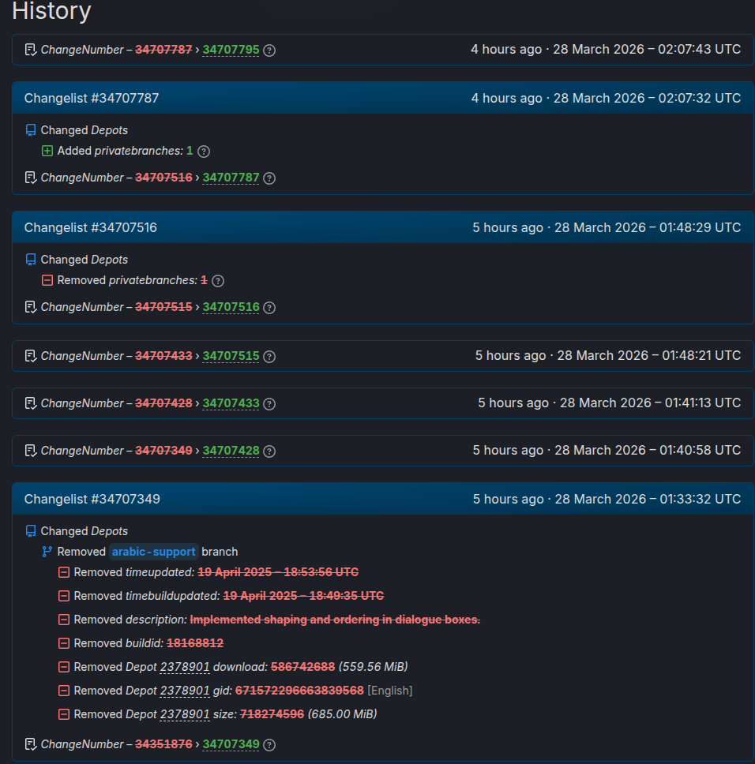
Task: Click Changed Depots icon in Changelist #34707516
Action: click(x=31, y=260)
